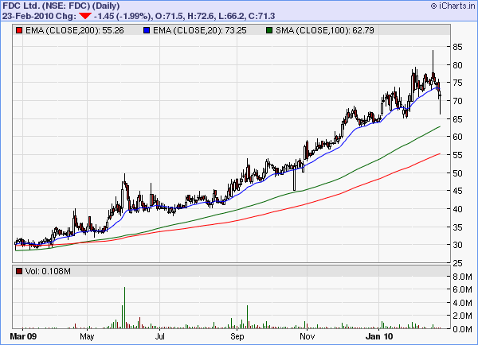This screenshot has width=478, height=345.
Task: Click the 35 price axis label
Action: [x=457, y=227]
